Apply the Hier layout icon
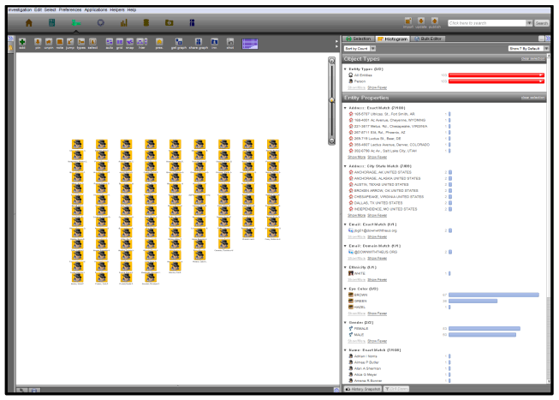The height and width of the screenshot is (400, 559). (141, 42)
